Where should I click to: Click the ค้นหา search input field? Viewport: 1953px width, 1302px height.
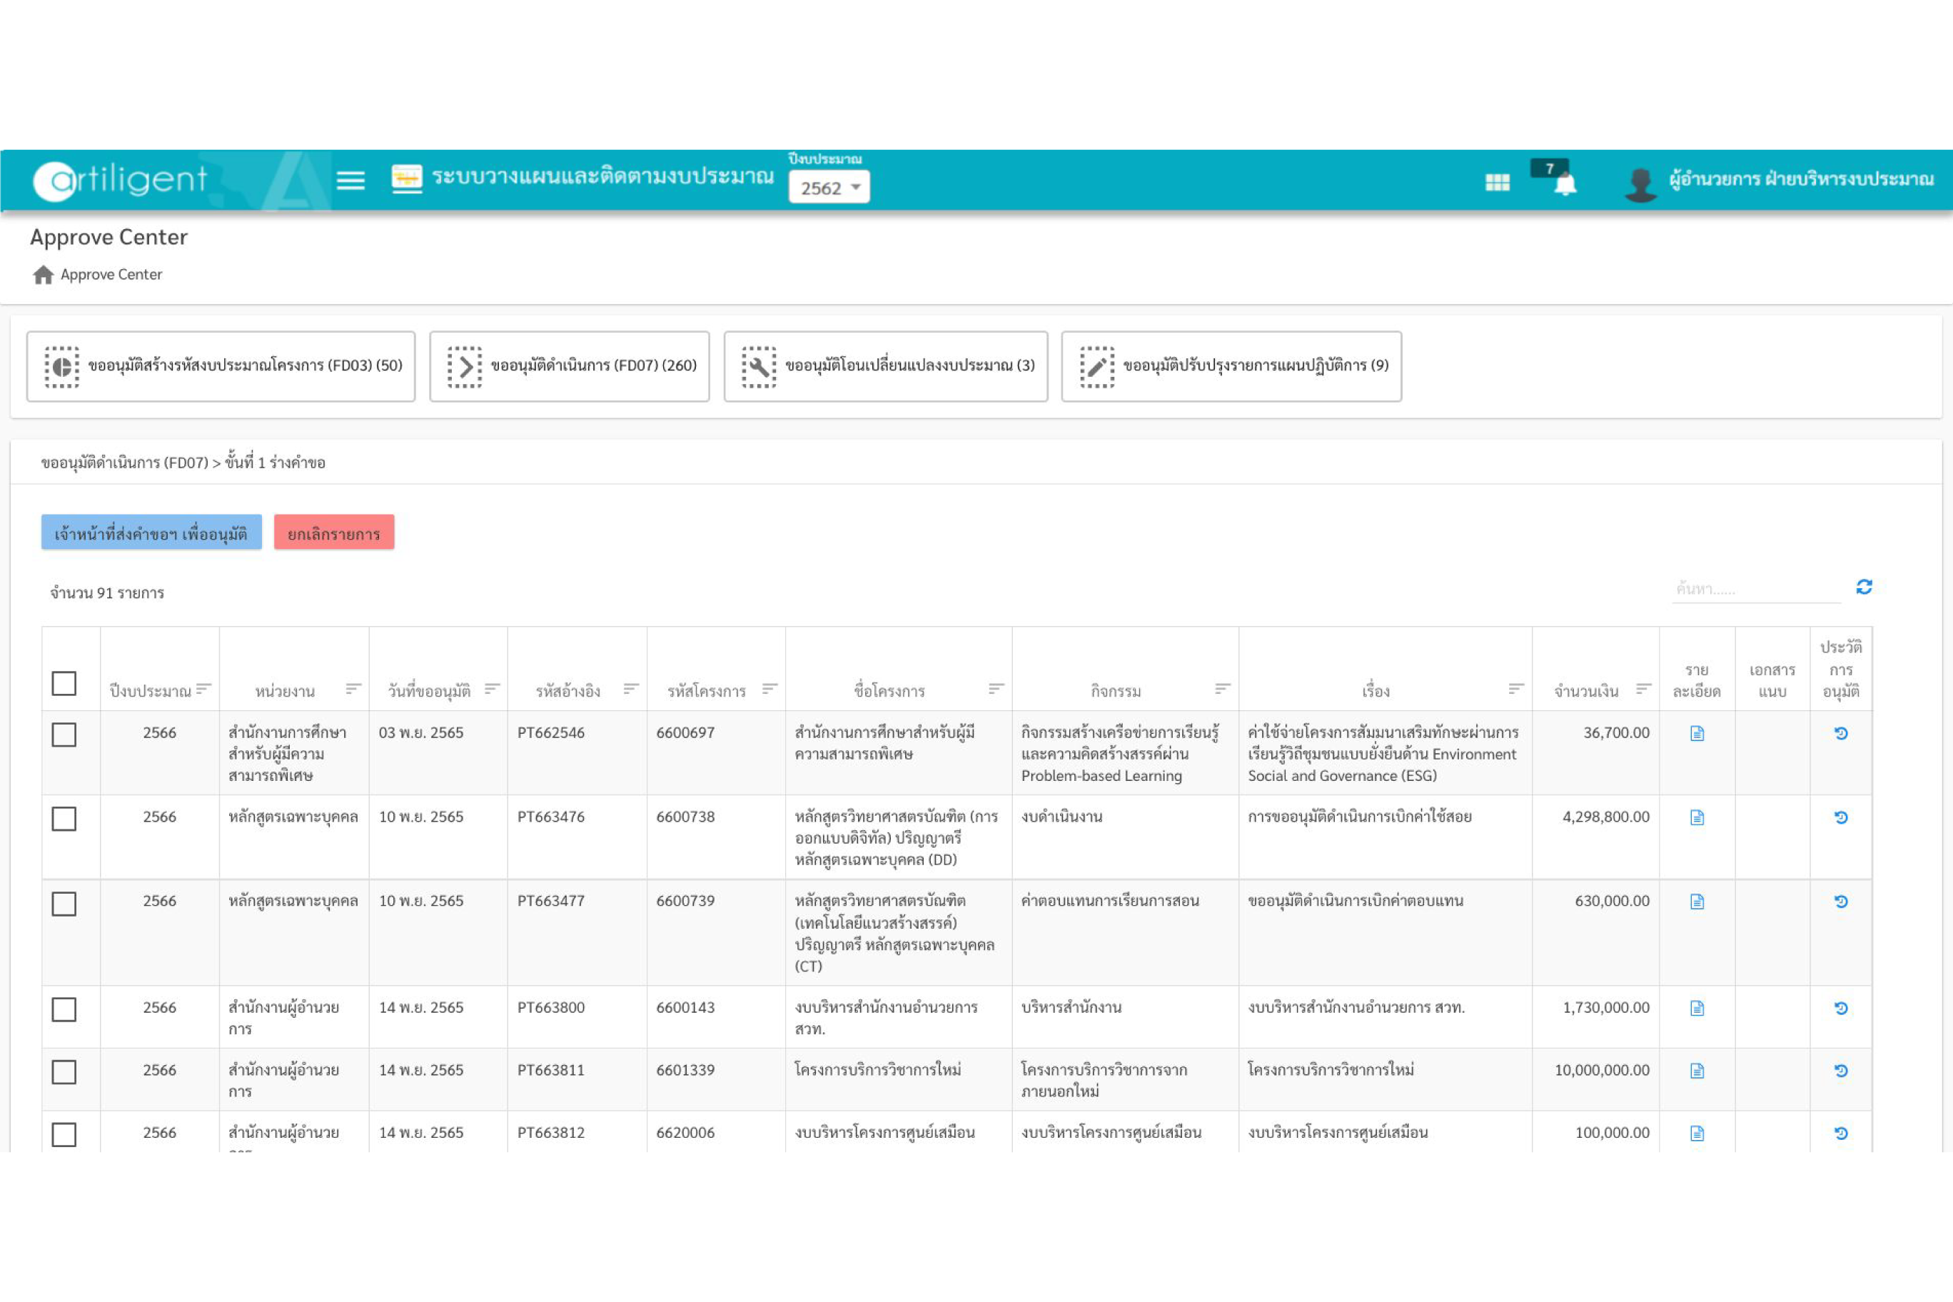1755,589
